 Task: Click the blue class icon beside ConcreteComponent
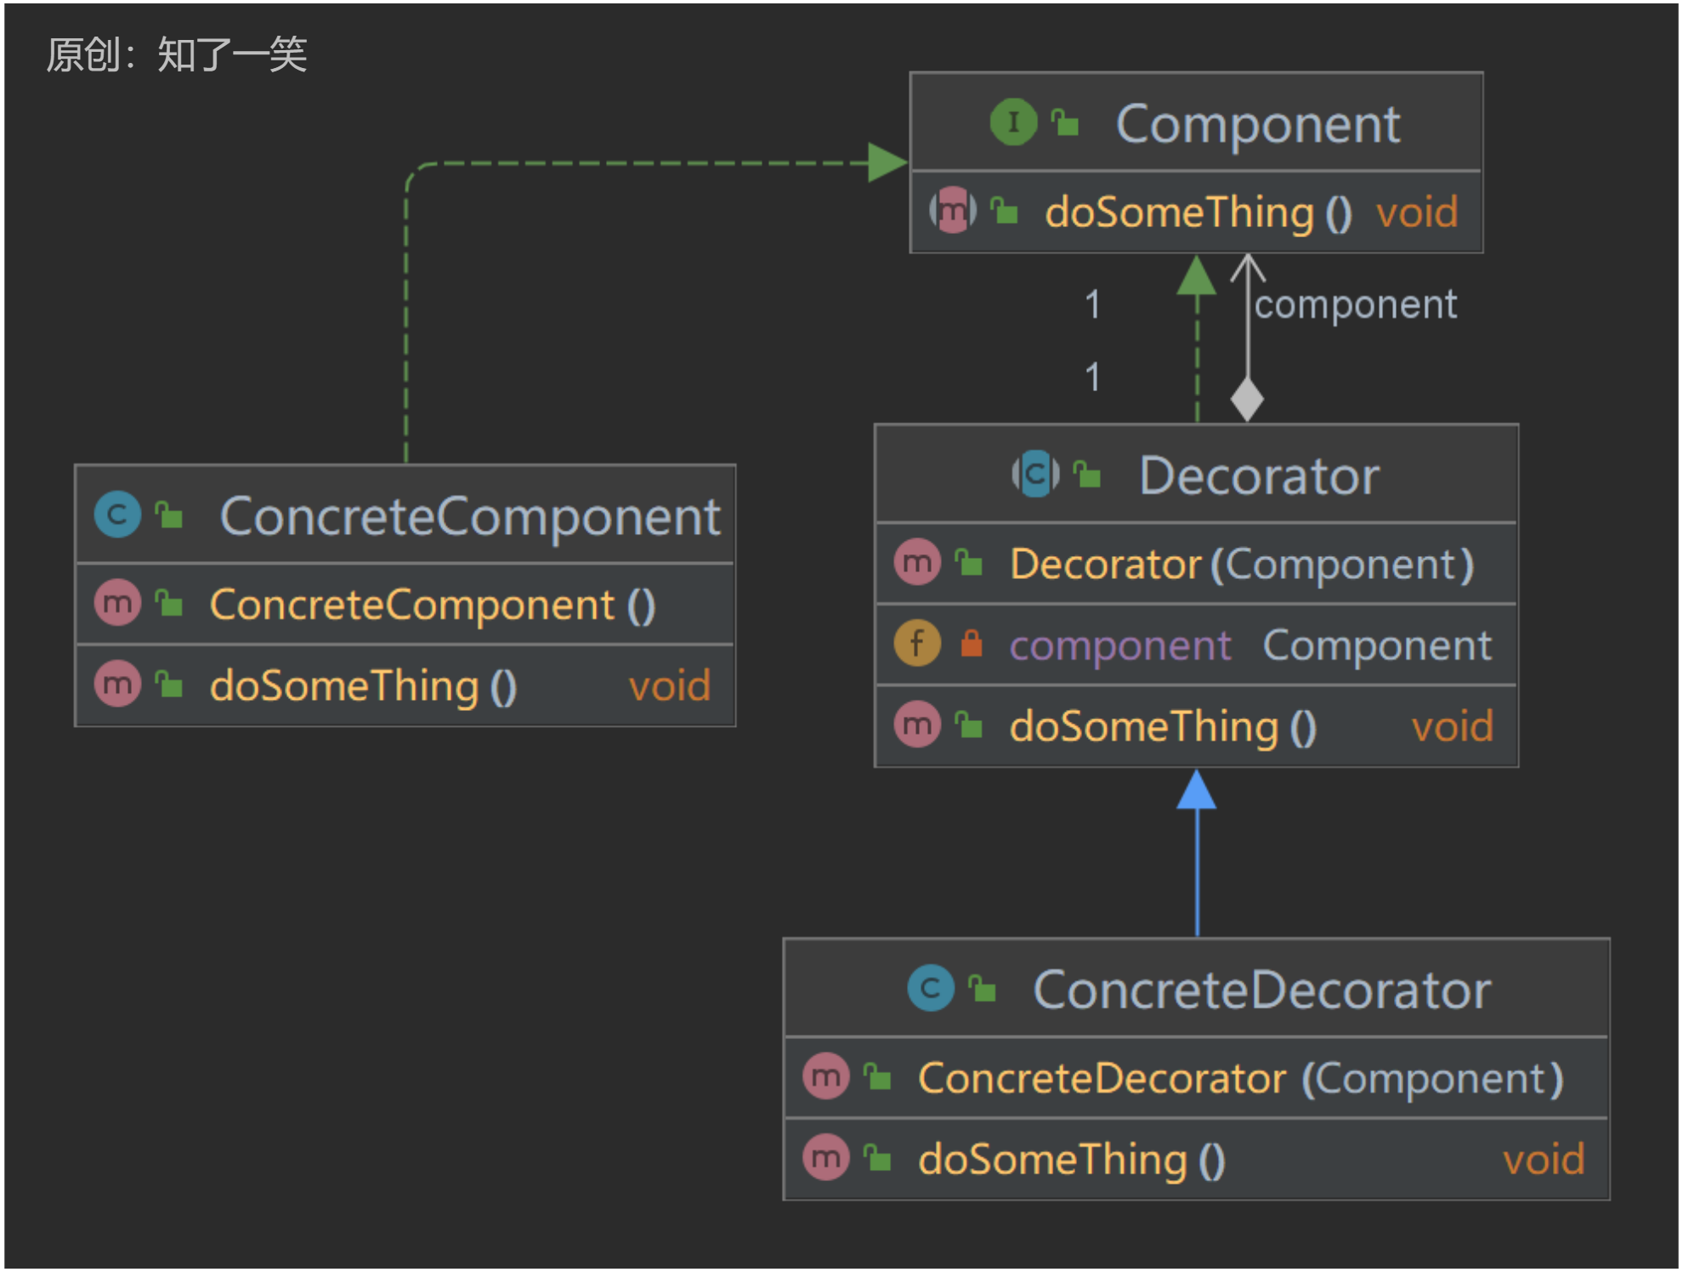[117, 514]
